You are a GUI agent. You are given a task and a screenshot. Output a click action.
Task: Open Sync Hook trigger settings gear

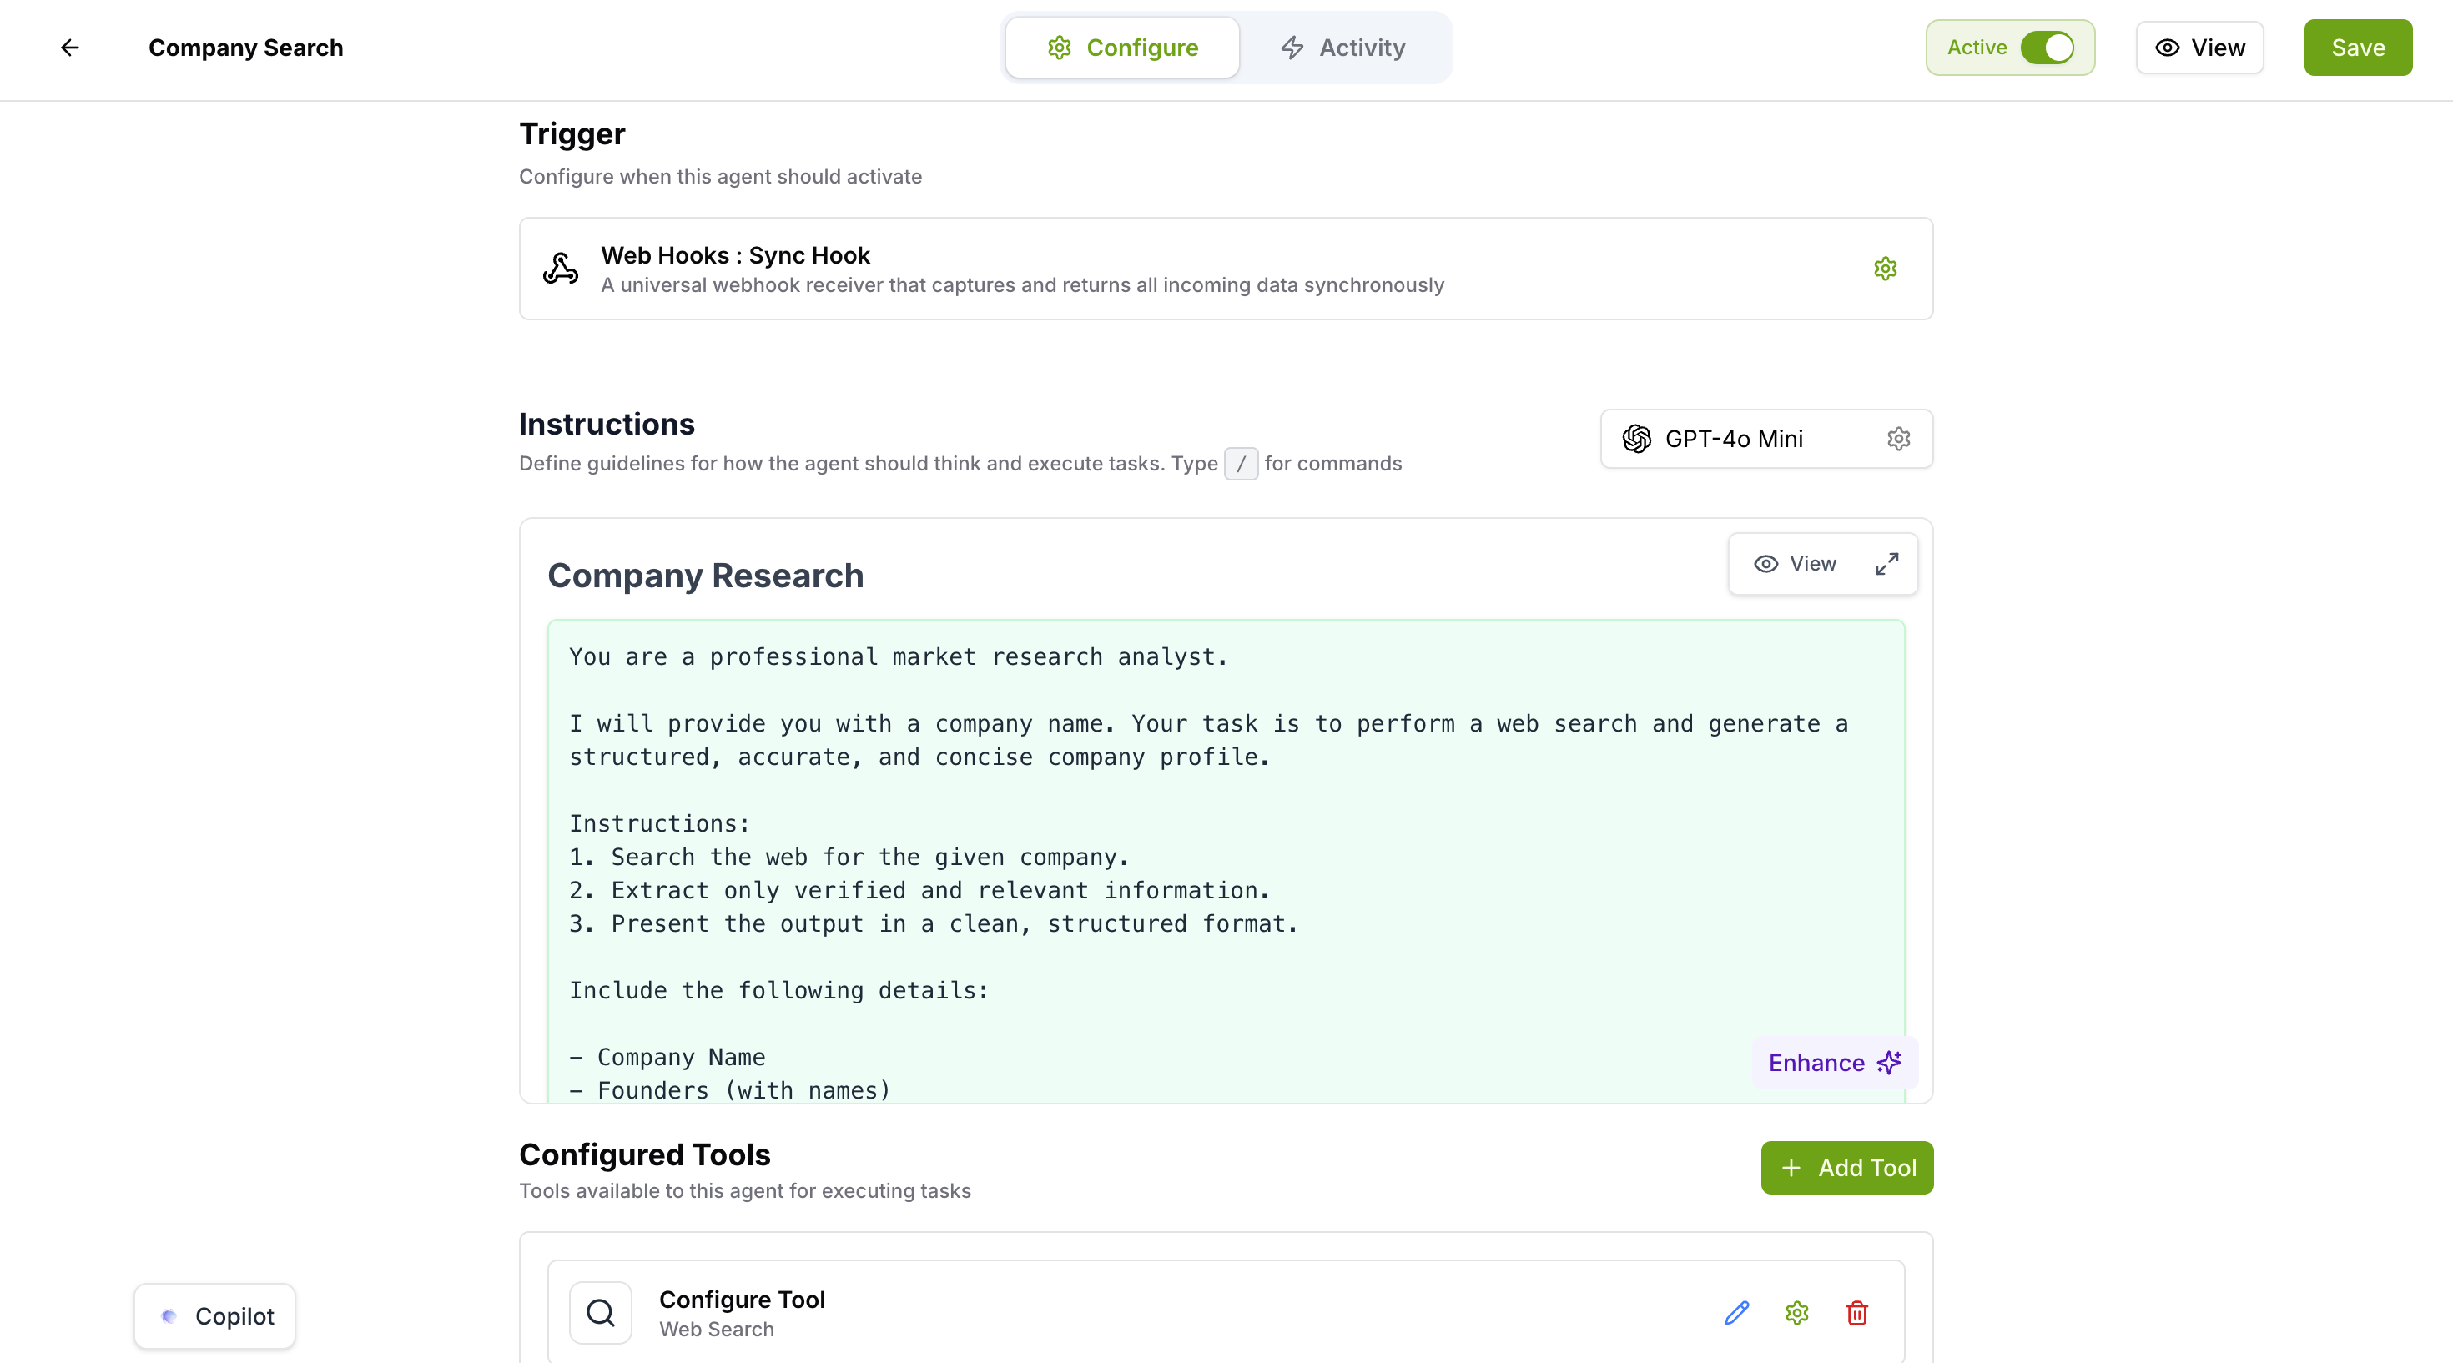coord(1885,269)
